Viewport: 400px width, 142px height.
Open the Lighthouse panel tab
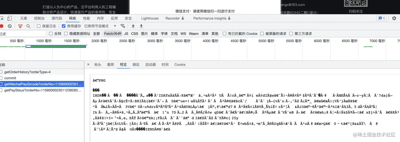click(x=150, y=18)
